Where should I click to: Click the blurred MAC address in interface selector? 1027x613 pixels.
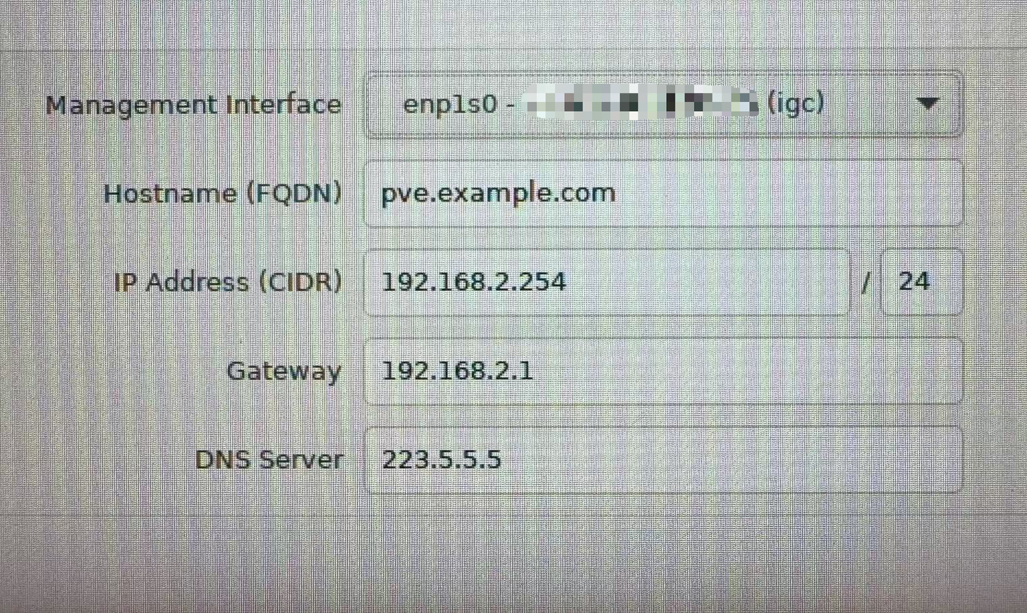640,104
